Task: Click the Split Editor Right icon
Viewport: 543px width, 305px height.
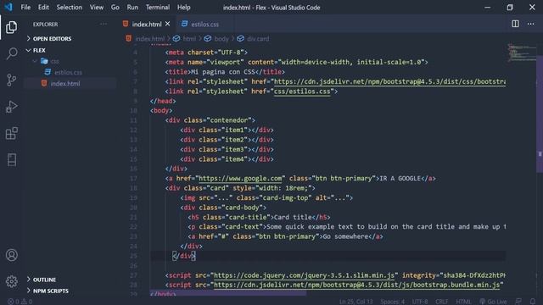Action: pyautogui.click(x=515, y=24)
